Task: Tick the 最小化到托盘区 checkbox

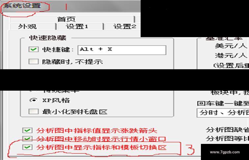Action: (x=34, y=111)
